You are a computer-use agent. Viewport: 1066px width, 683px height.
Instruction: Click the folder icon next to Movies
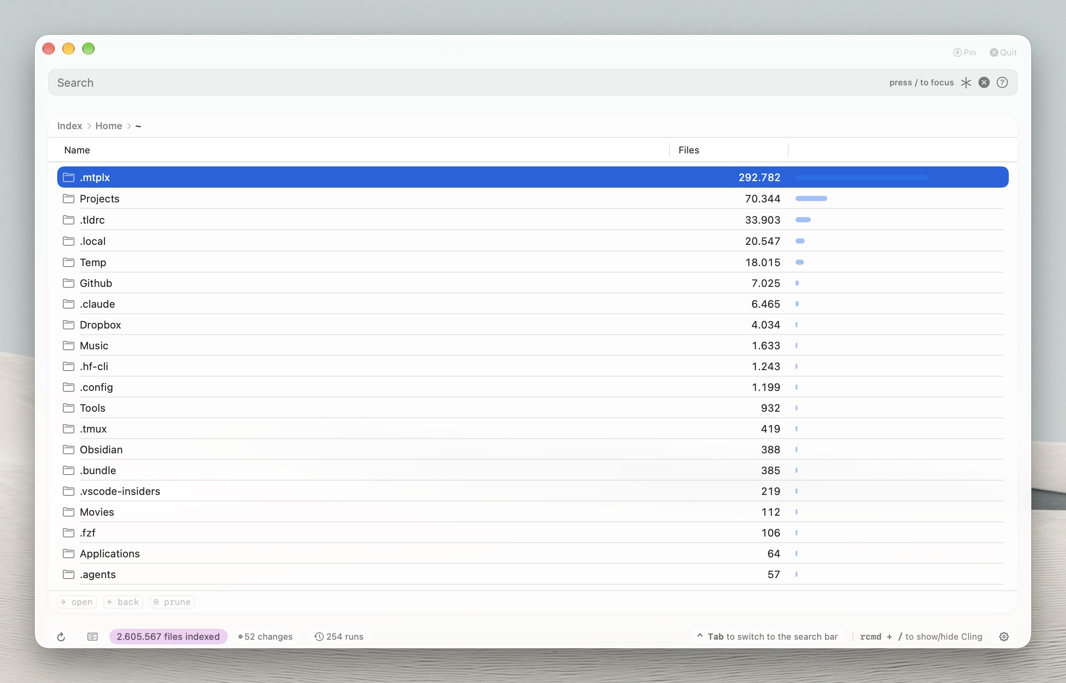tap(68, 512)
